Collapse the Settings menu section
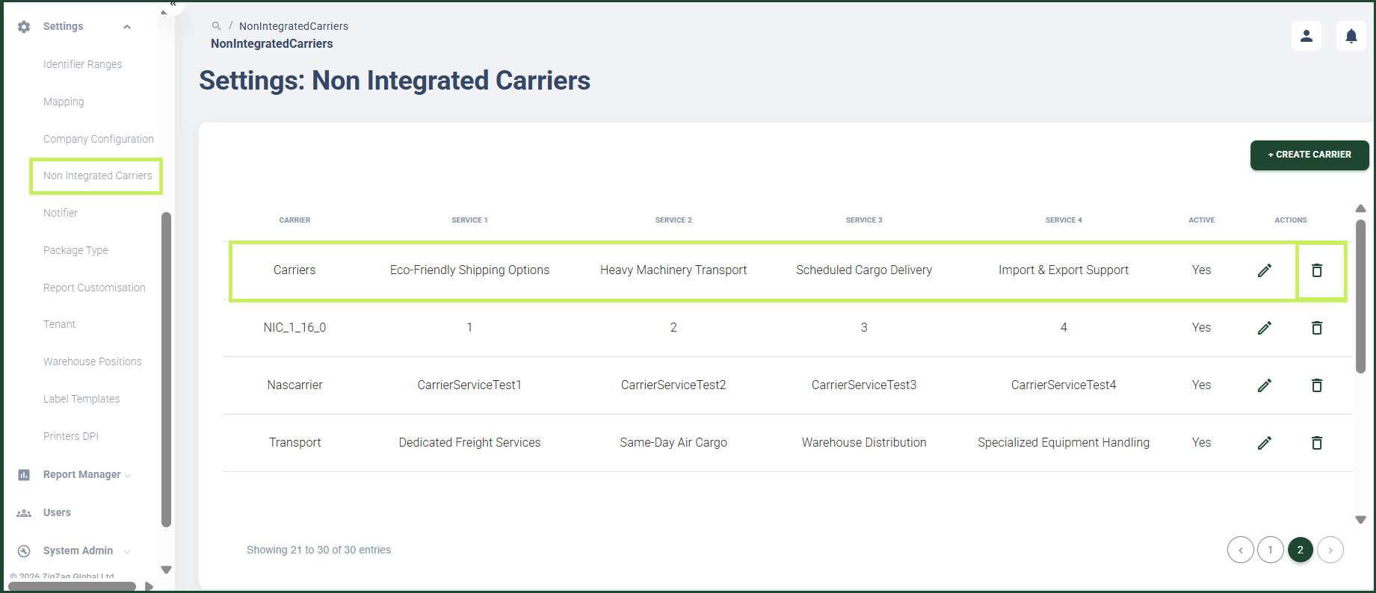The image size is (1376, 593). (x=127, y=27)
